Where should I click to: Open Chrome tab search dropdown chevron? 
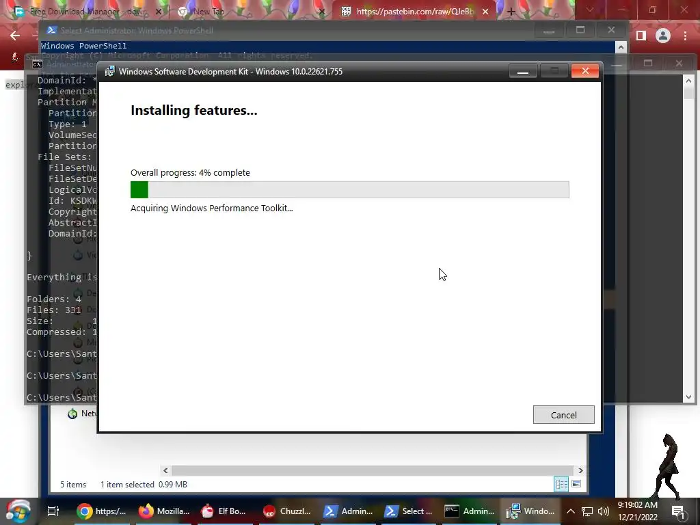pyautogui.click(x=590, y=10)
